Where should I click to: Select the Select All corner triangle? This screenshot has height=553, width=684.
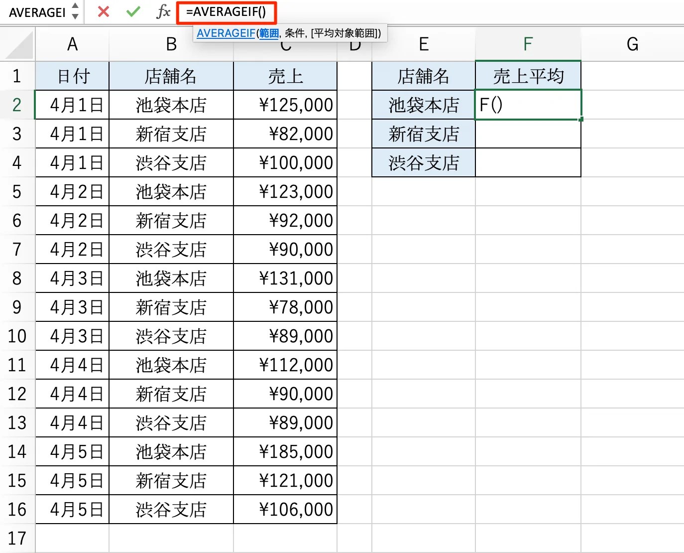(x=18, y=45)
